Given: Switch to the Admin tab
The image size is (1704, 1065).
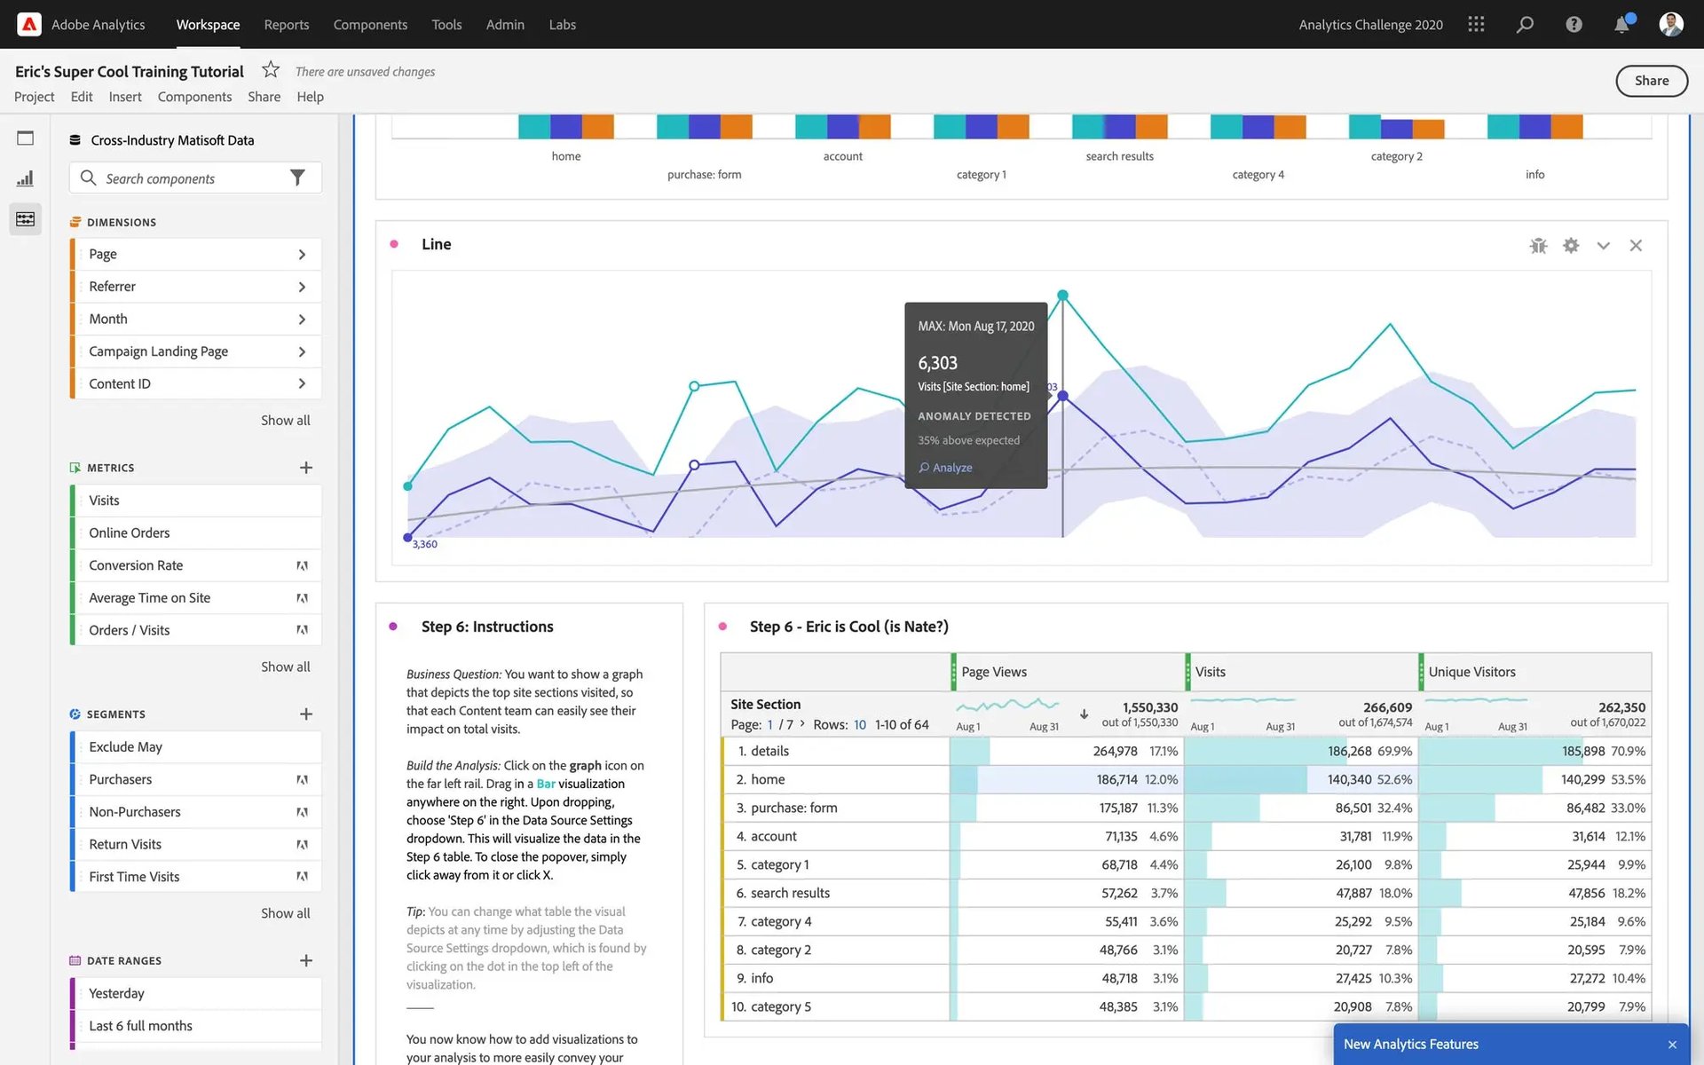Looking at the screenshot, I should coord(504,24).
